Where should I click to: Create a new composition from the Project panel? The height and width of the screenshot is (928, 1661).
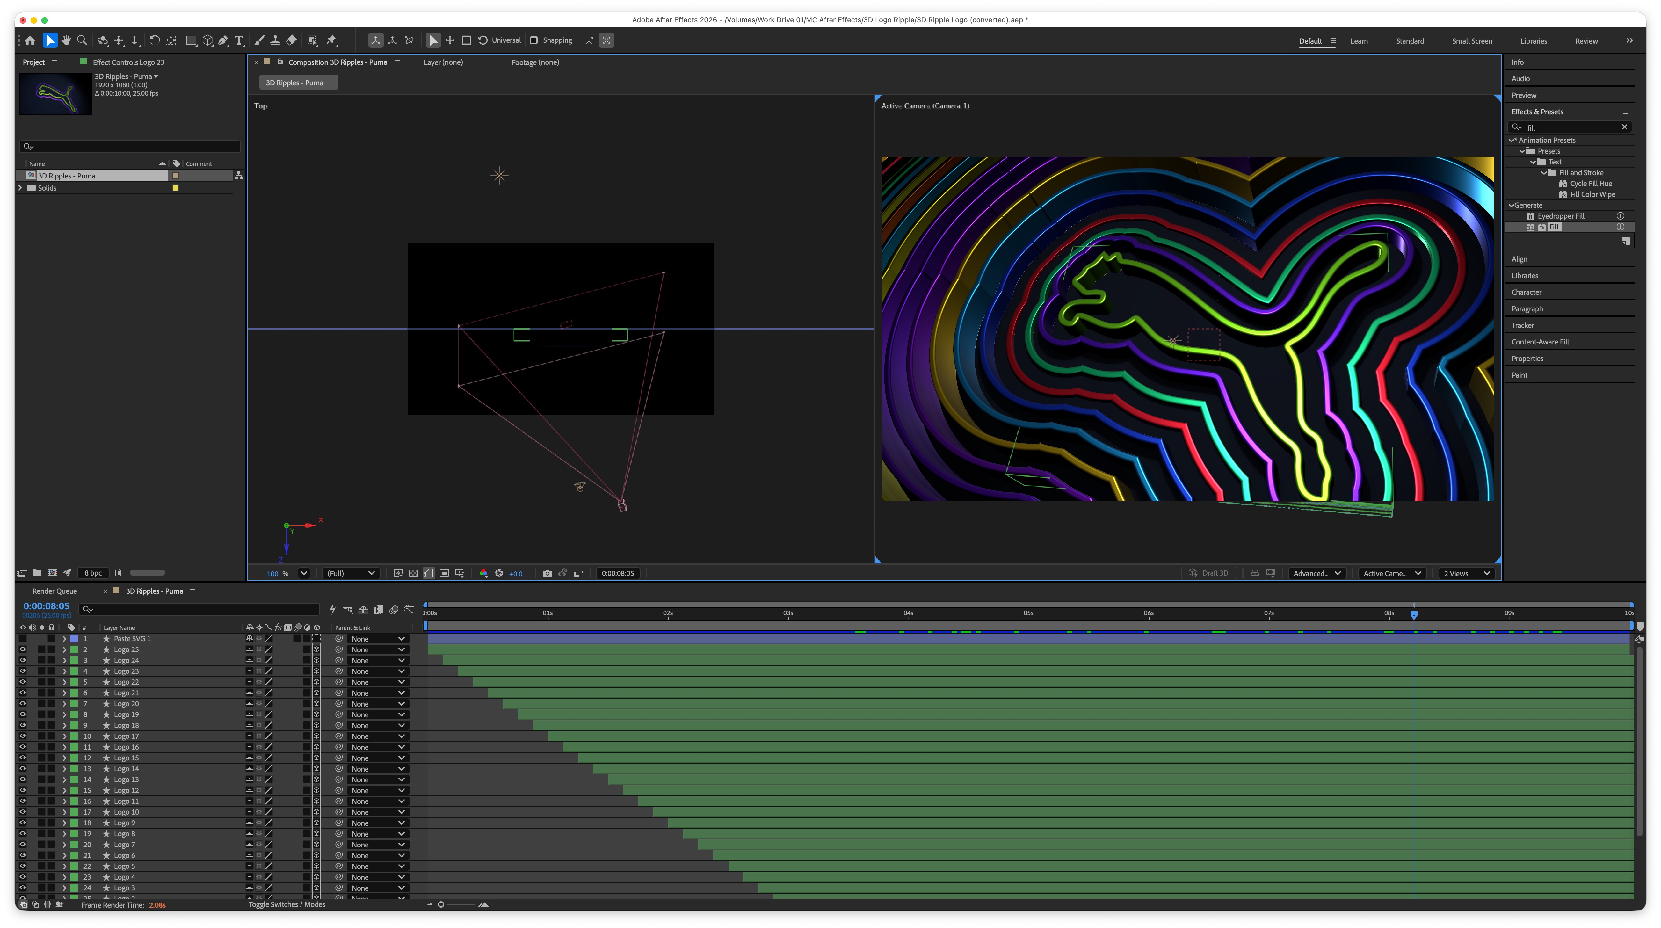click(53, 573)
